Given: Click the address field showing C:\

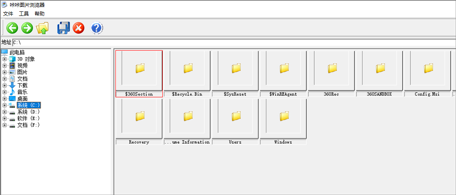Looking at the screenshot, I should point(234,43).
